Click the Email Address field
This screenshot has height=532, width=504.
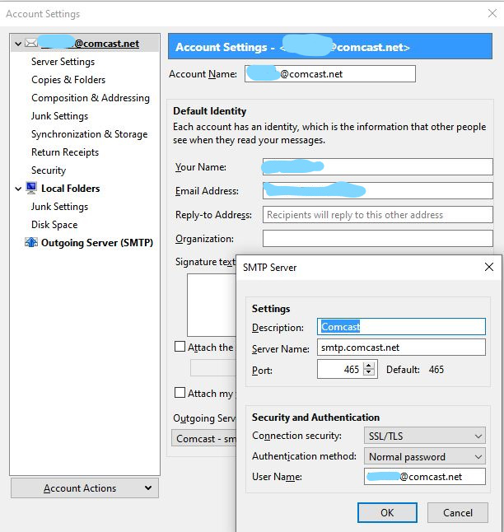pos(378,191)
